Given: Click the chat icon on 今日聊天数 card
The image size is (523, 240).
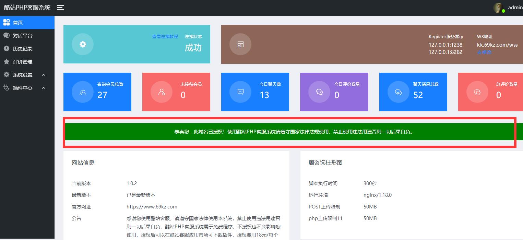Looking at the screenshot, I should point(240,92).
